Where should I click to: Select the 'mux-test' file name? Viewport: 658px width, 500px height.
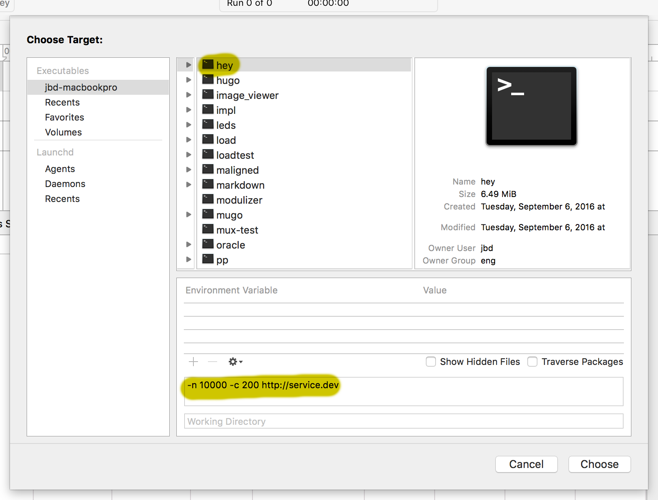pyautogui.click(x=237, y=230)
